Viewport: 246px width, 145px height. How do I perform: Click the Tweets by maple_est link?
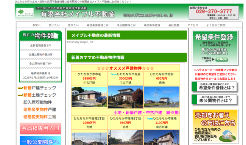point(80,42)
